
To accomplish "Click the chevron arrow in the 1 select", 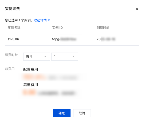I will click(x=73, y=57).
